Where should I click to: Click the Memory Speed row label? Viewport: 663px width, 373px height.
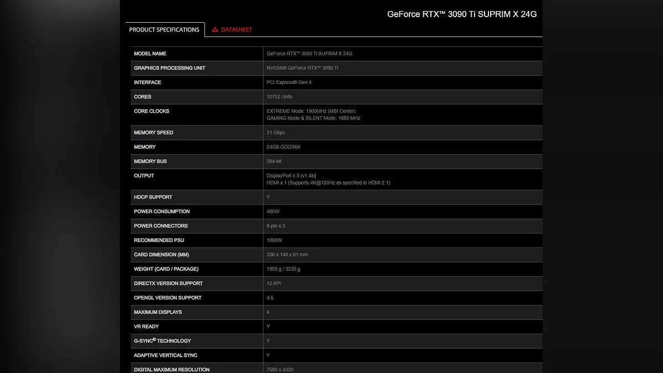tap(153, 133)
